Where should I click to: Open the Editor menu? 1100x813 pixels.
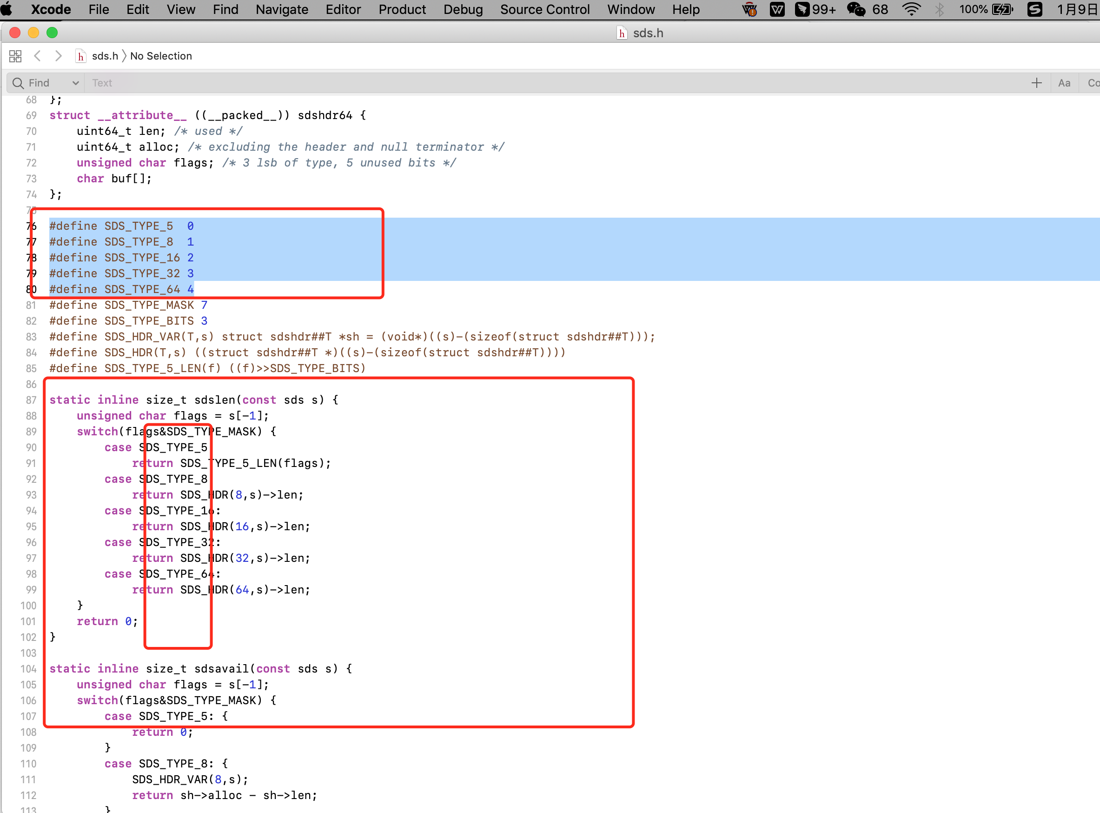(343, 9)
